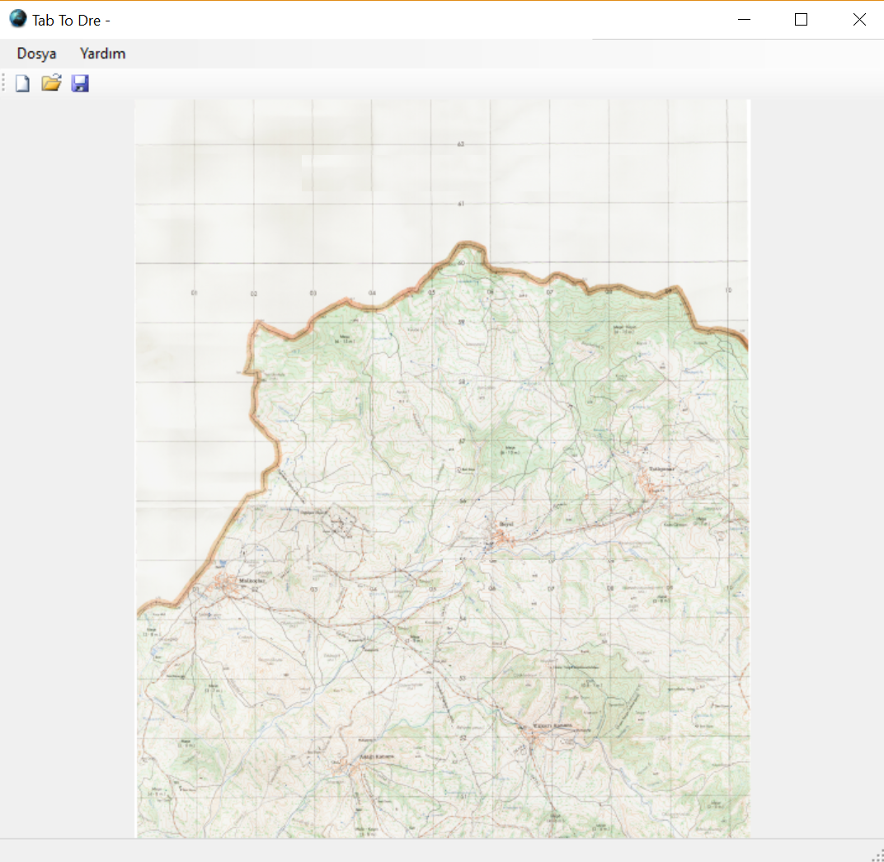Viewport: 884px width, 862px height.
Task: Click grid label 62 on the map
Action: point(461,144)
